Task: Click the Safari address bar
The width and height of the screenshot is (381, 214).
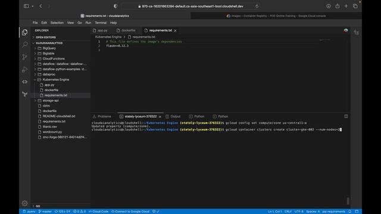Action: [190, 7]
